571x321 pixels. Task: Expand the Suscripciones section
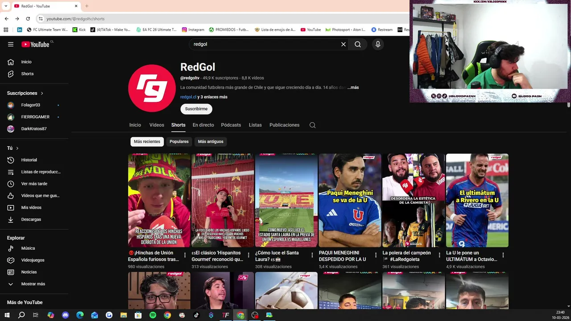pos(25,93)
